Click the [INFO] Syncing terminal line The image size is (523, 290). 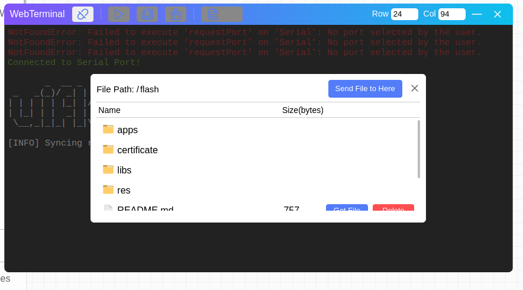point(49,143)
